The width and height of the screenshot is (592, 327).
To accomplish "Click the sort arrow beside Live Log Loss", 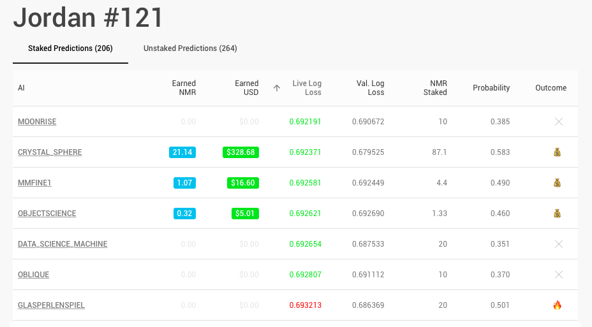I will pyautogui.click(x=277, y=88).
